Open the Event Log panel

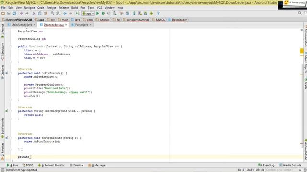coord(266,165)
